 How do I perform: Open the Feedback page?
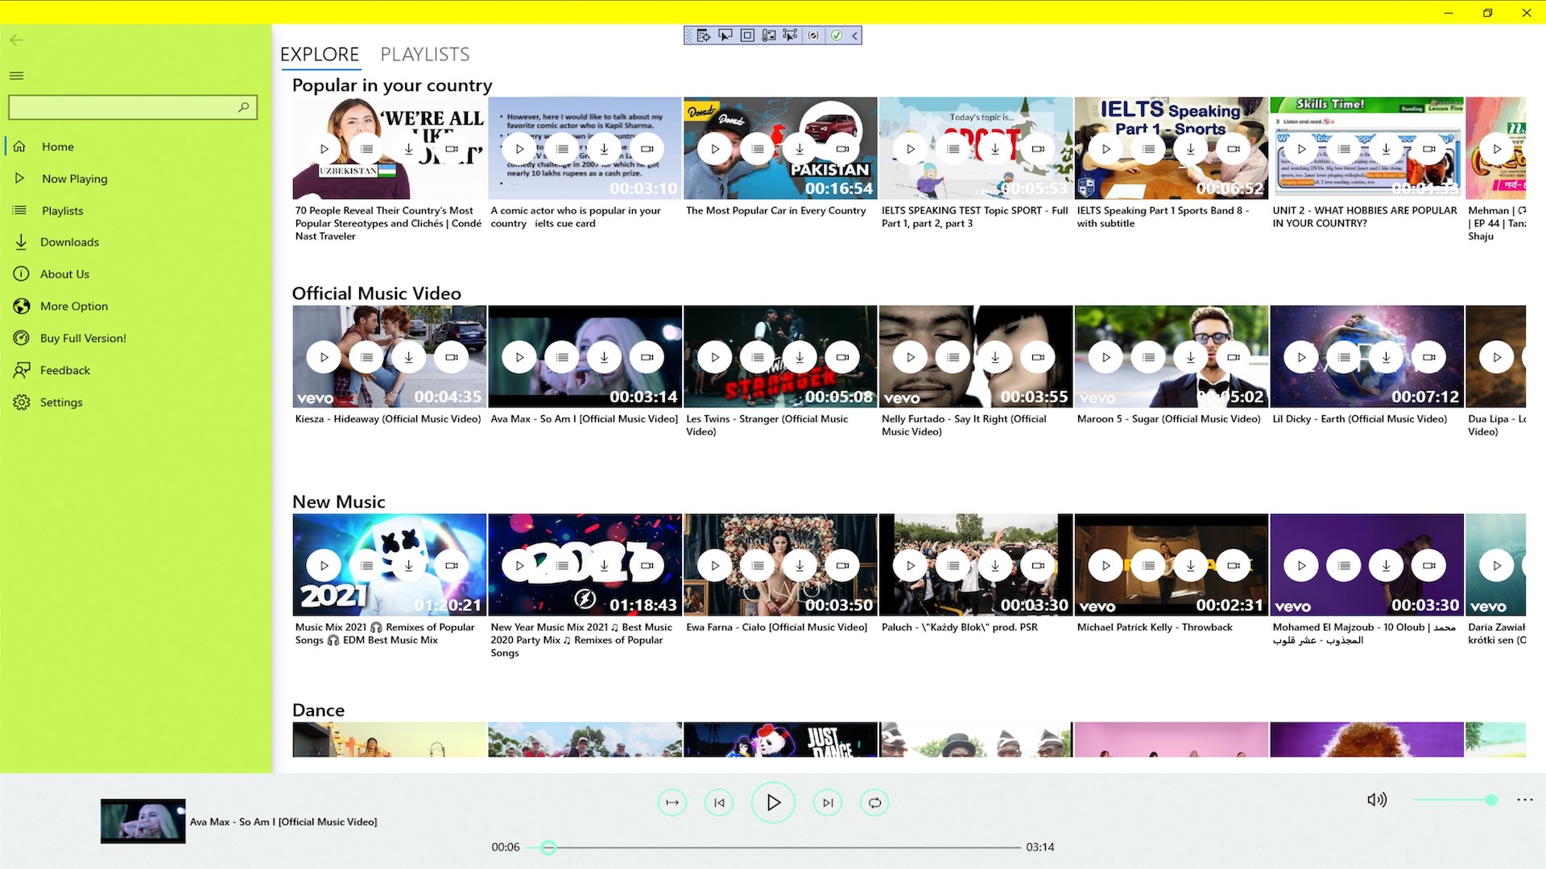point(64,370)
